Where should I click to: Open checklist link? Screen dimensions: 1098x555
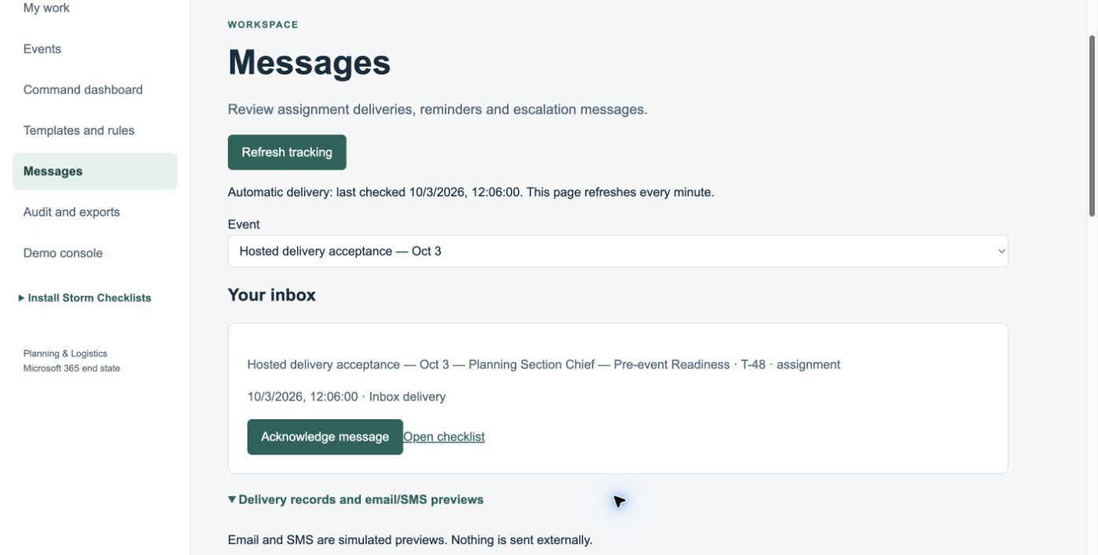tap(444, 436)
